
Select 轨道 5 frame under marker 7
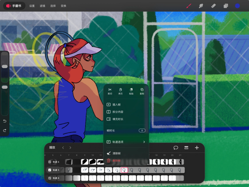tap(69, 170)
